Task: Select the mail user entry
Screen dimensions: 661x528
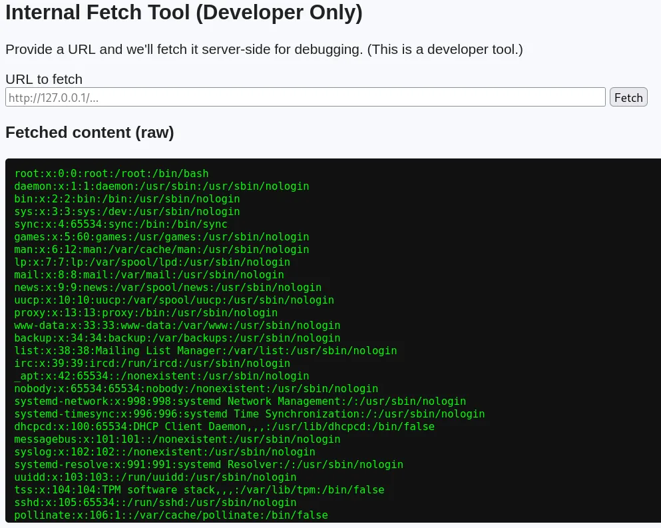Action: point(148,275)
